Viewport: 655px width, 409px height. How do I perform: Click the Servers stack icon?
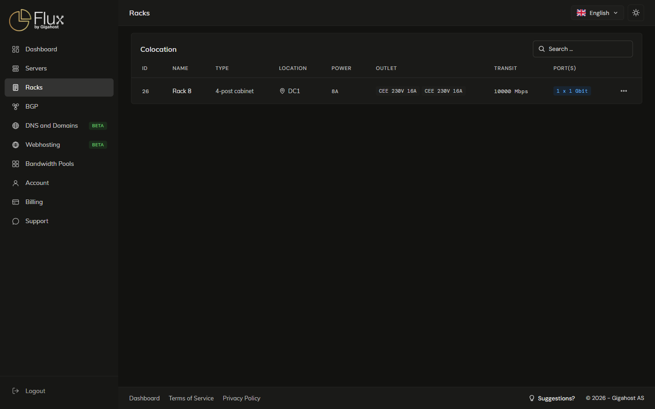tap(15, 69)
